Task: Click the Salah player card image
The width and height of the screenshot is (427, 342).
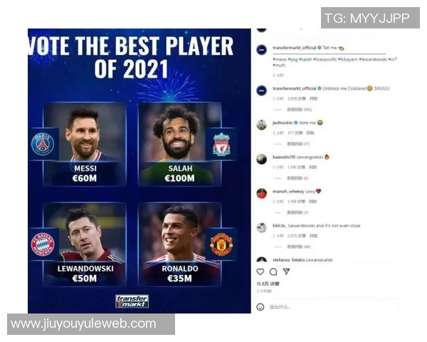Action: [180, 144]
